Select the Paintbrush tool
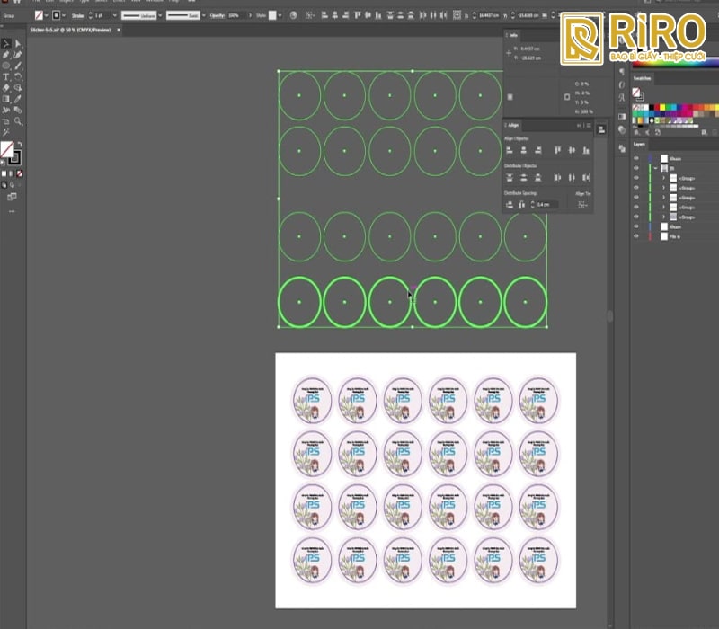Screen dimensions: 719x629 coord(18,66)
